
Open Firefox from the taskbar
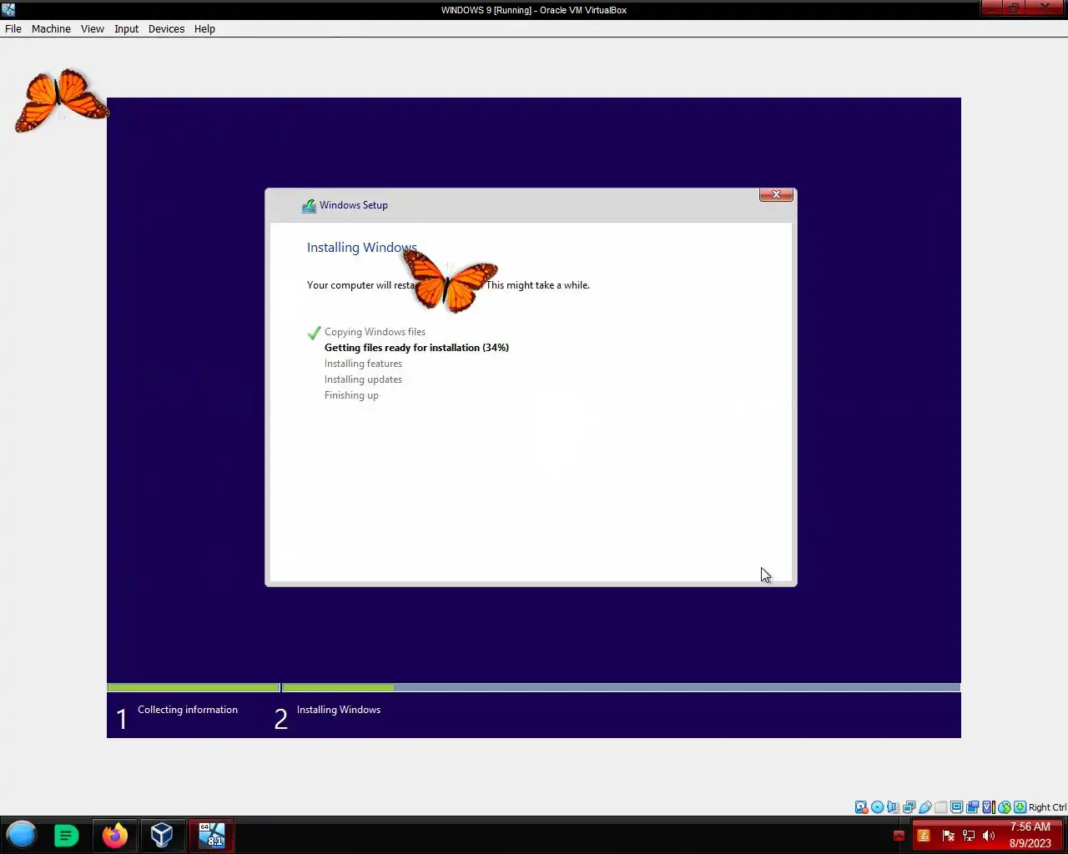tap(115, 835)
